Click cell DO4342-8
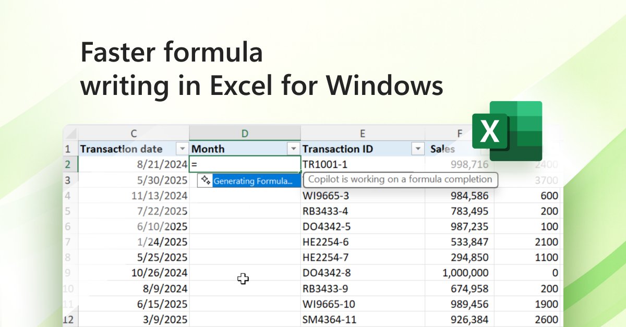This screenshot has width=626, height=327. 363,273
